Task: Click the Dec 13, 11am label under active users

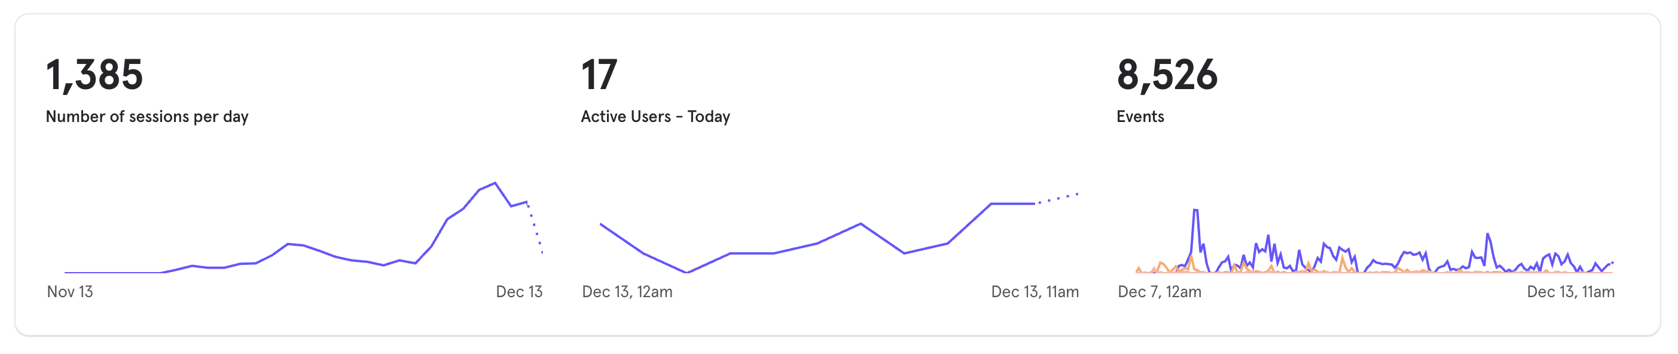Action: (1035, 292)
